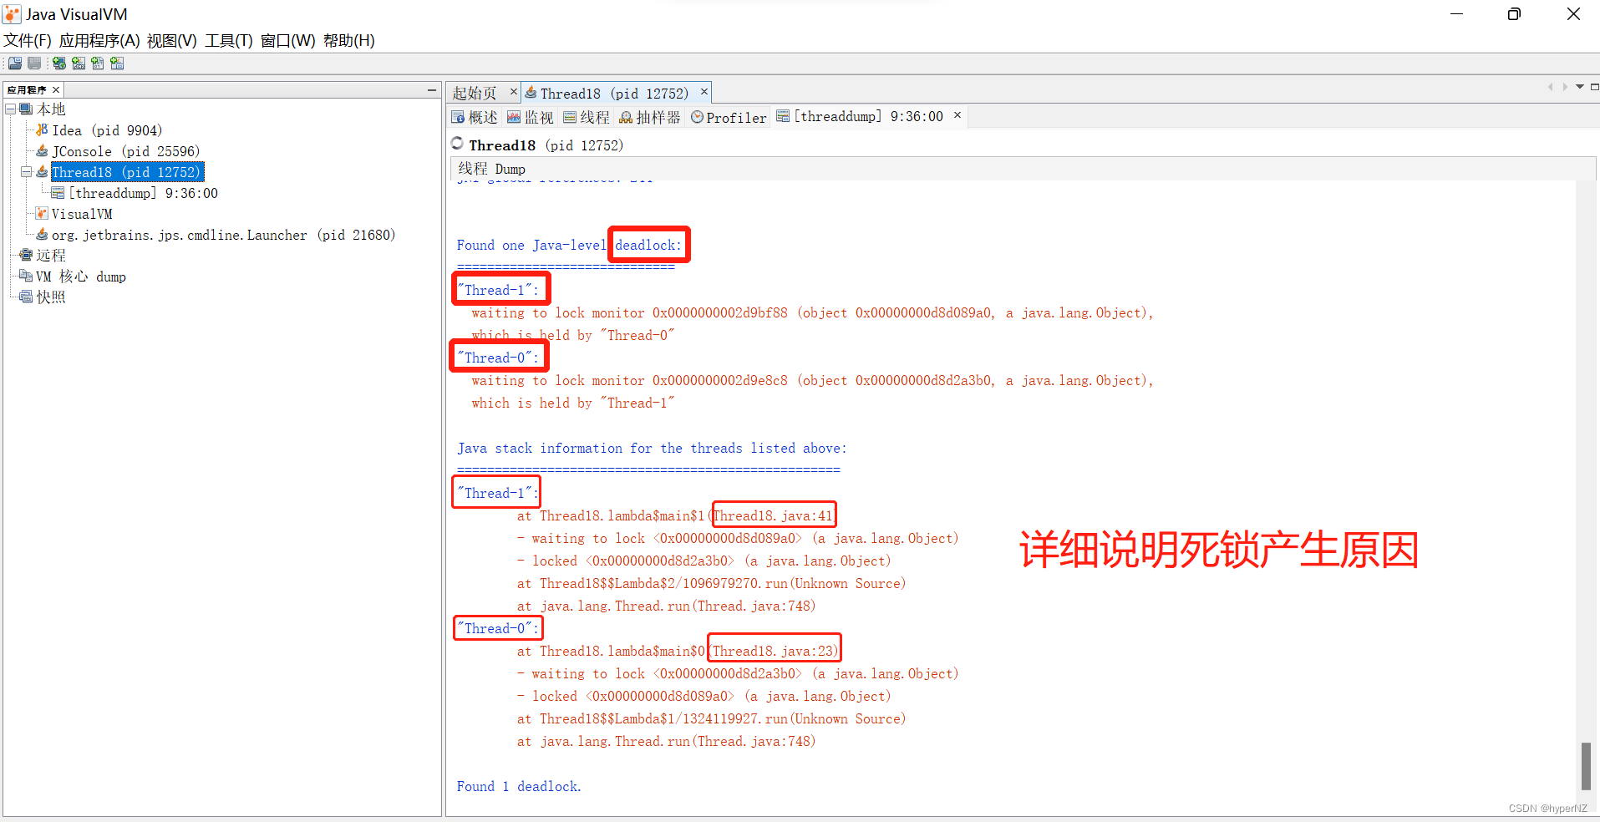Click the network icon beside 远程

tap(26, 256)
